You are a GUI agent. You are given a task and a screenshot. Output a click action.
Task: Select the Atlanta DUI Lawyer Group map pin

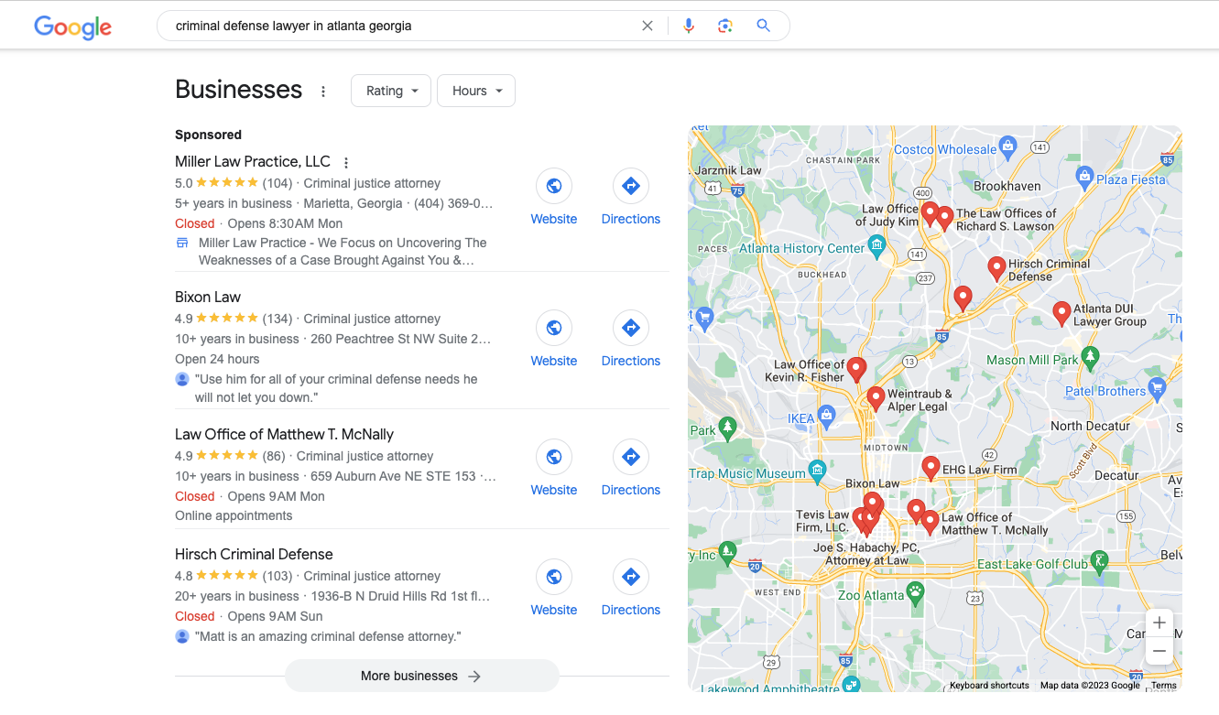click(1061, 314)
